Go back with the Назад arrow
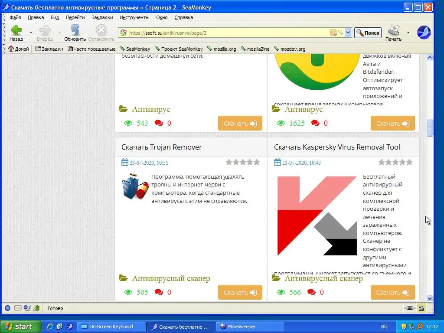The height and width of the screenshot is (333, 444). 16,33
